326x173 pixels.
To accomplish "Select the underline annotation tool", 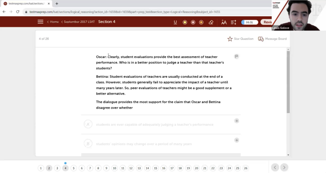I will [175, 22].
